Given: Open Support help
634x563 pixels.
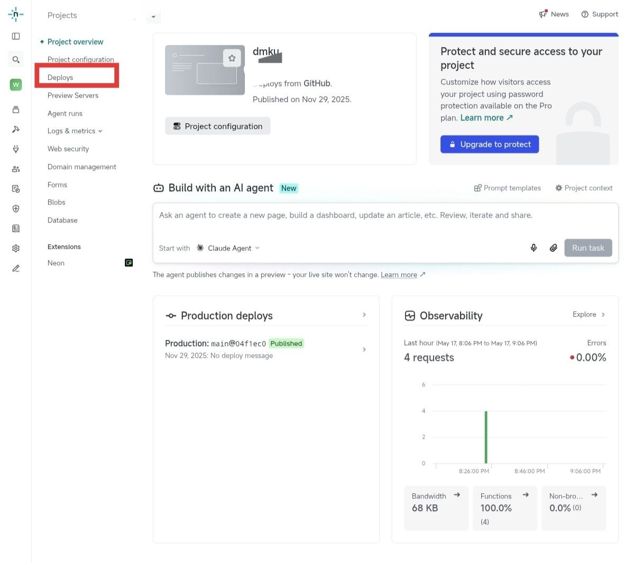Looking at the screenshot, I should (x=600, y=14).
